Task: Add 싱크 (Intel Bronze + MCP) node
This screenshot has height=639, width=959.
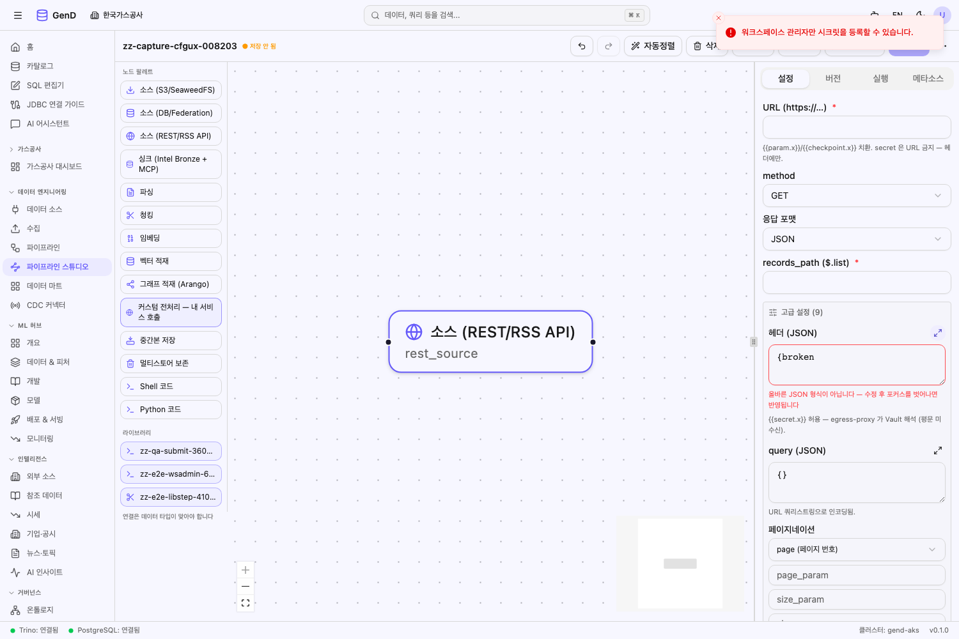Action: click(171, 164)
